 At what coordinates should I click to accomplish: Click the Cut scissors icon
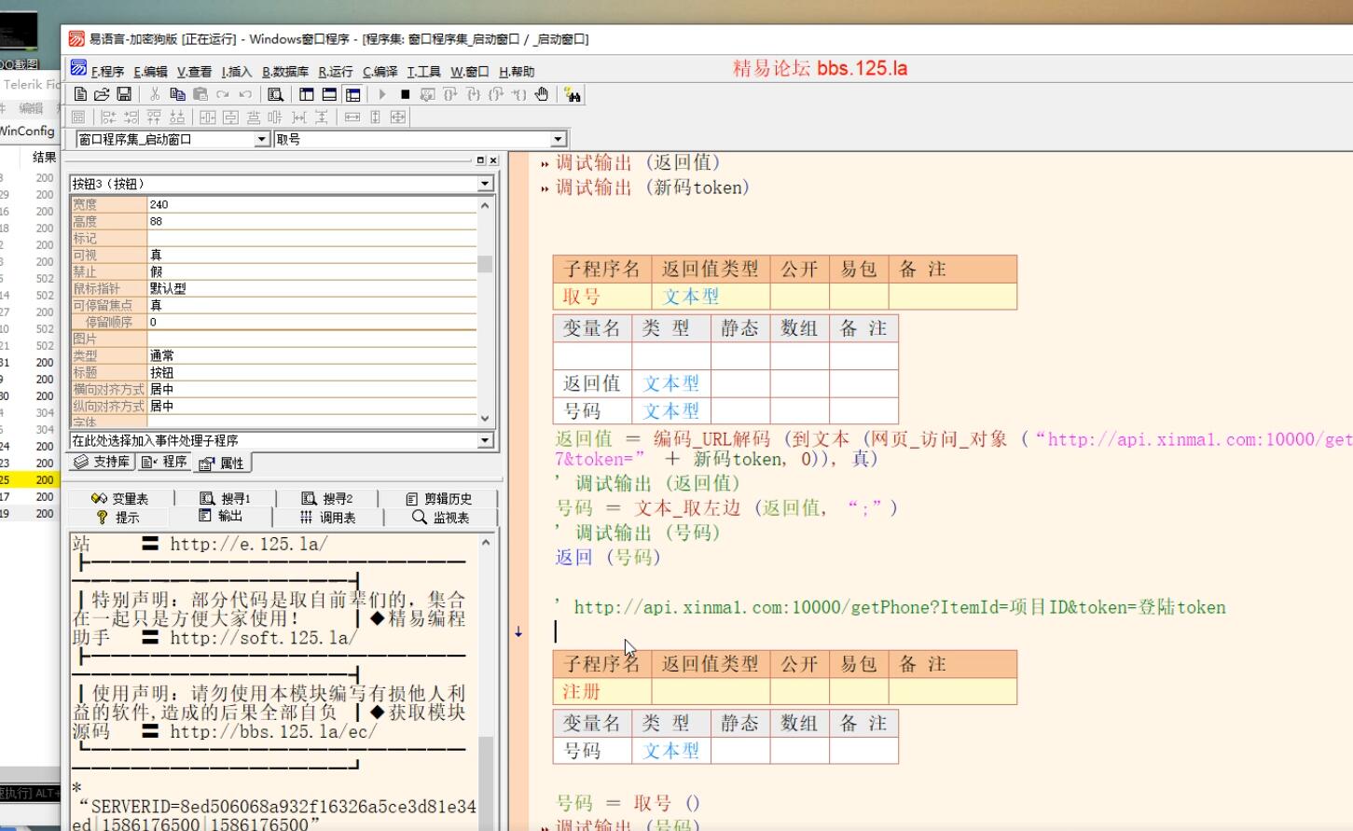(x=155, y=94)
